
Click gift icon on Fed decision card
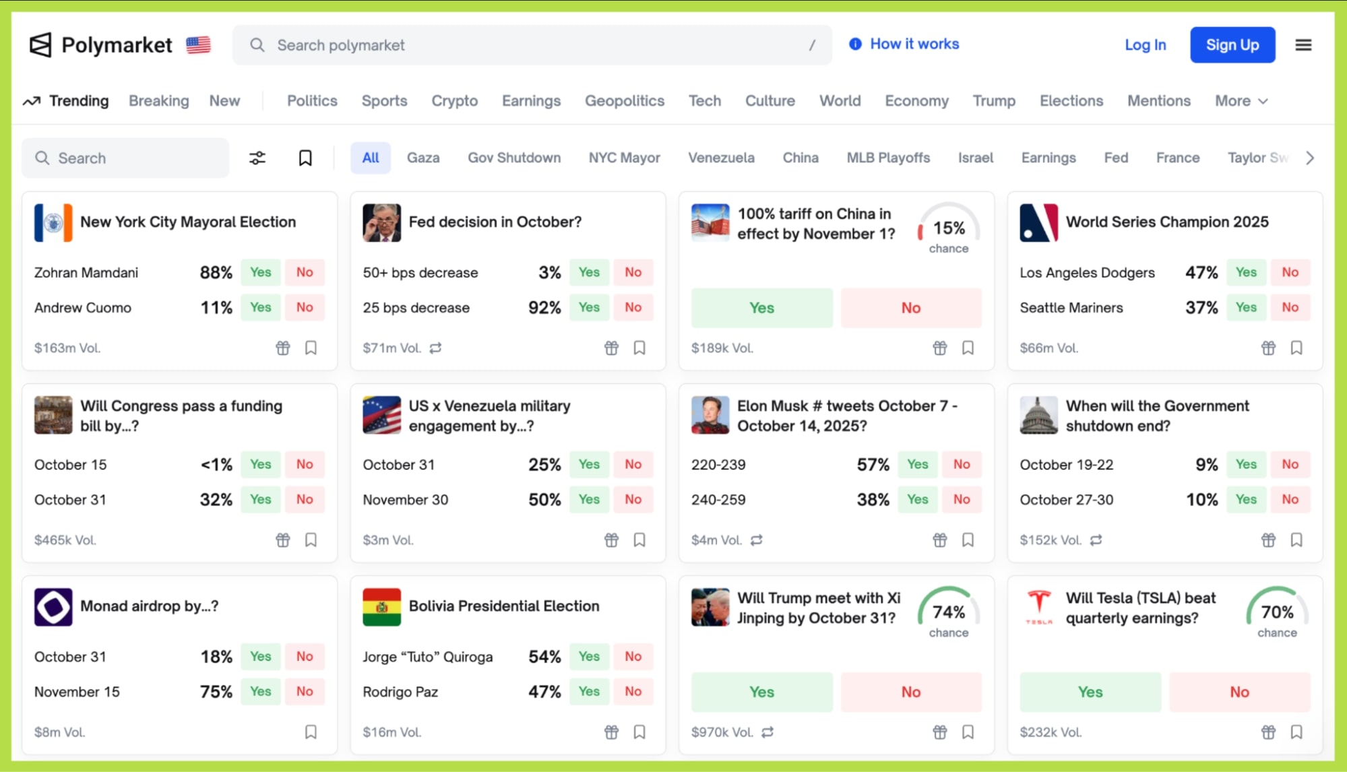pos(611,348)
